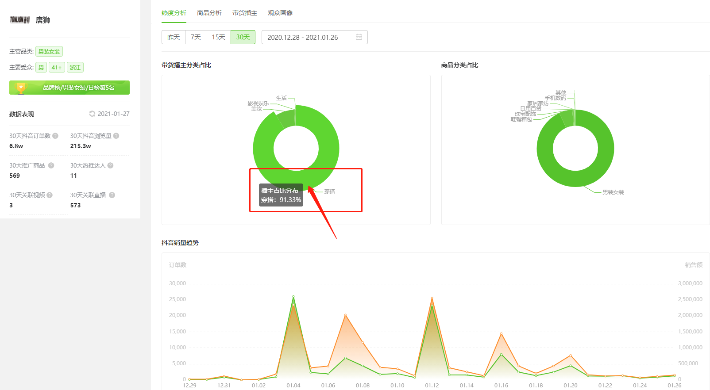Viewport: 710px width, 390px height.
Task: Click the 珠宝配饰 label on product chart
Action: click(525, 114)
